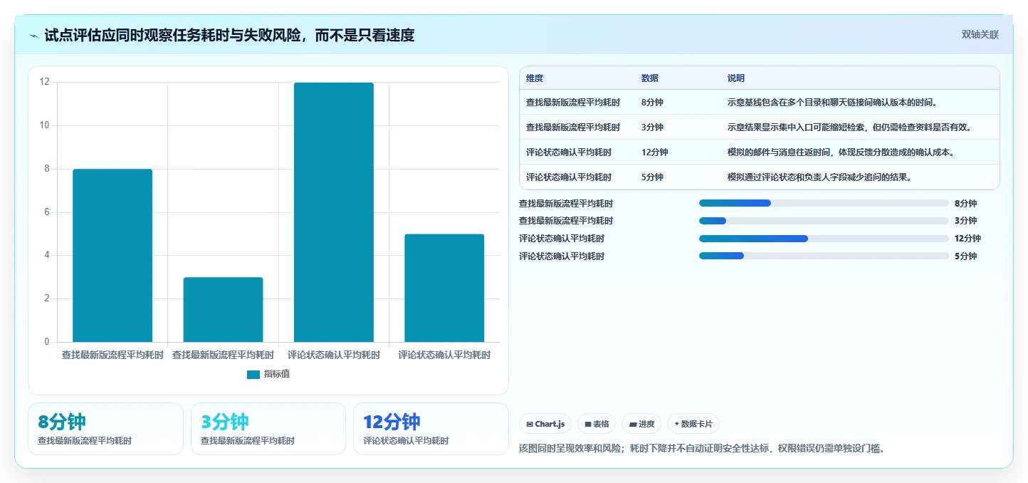Viewport: 1028px width, 483px height.
Task: Click the progress bar labeled 12分钟
Action: [824, 239]
